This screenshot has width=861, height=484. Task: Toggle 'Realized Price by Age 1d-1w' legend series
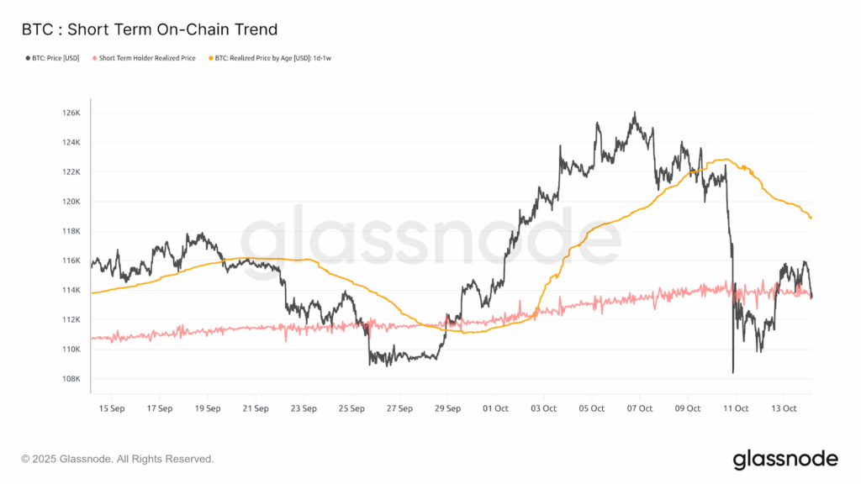[x=266, y=58]
